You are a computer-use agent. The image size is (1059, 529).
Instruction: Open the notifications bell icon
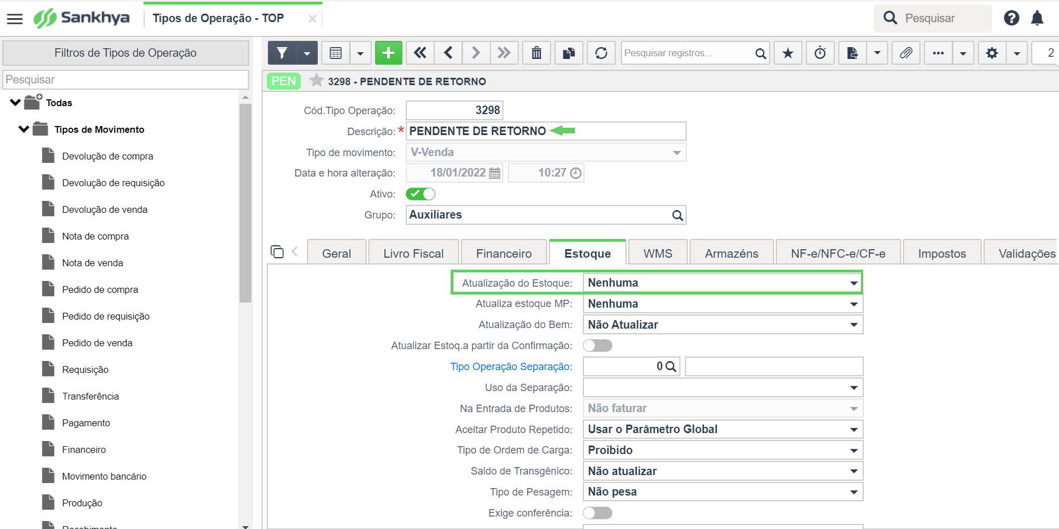(1037, 18)
